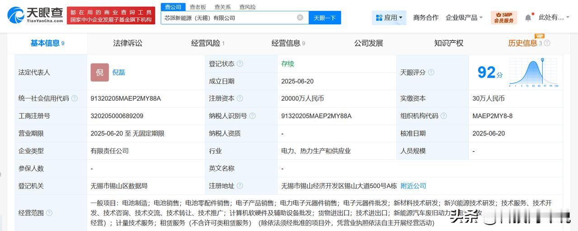Screen dimensions: 578x231
Task: Open the 基本信息 tab
Action: (47, 43)
